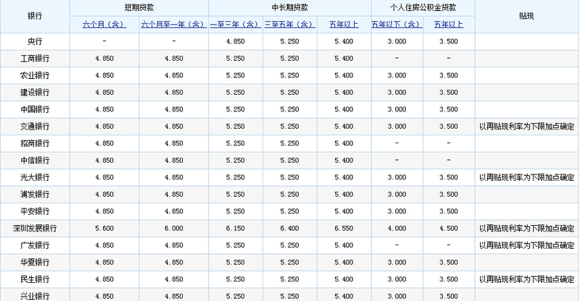
Task: Open the 三至五年(含) column link
Action: [289, 25]
